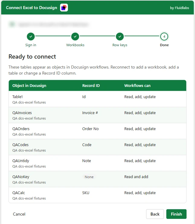Click the Sign in step checkmark

(x=31, y=37)
